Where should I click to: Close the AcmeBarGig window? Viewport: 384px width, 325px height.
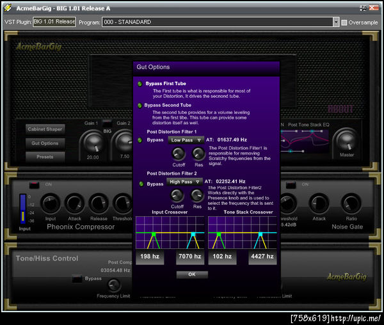374,8
